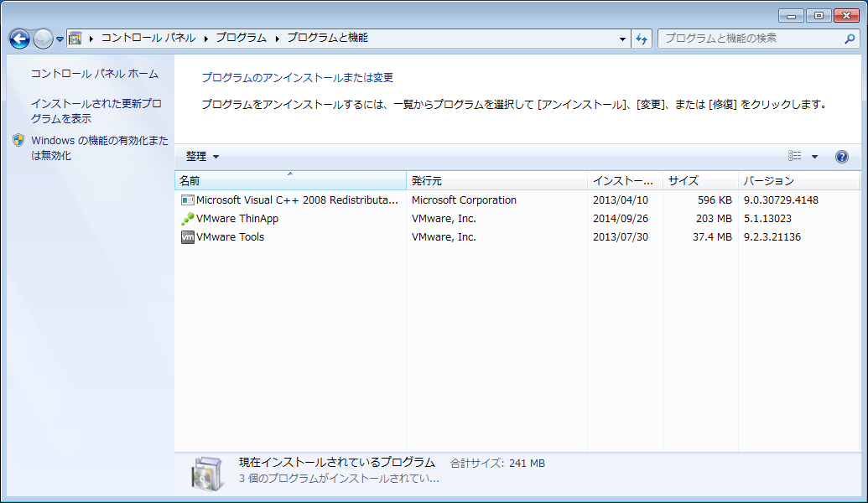Minimize the window
The height and width of the screenshot is (503, 868).
(x=791, y=16)
